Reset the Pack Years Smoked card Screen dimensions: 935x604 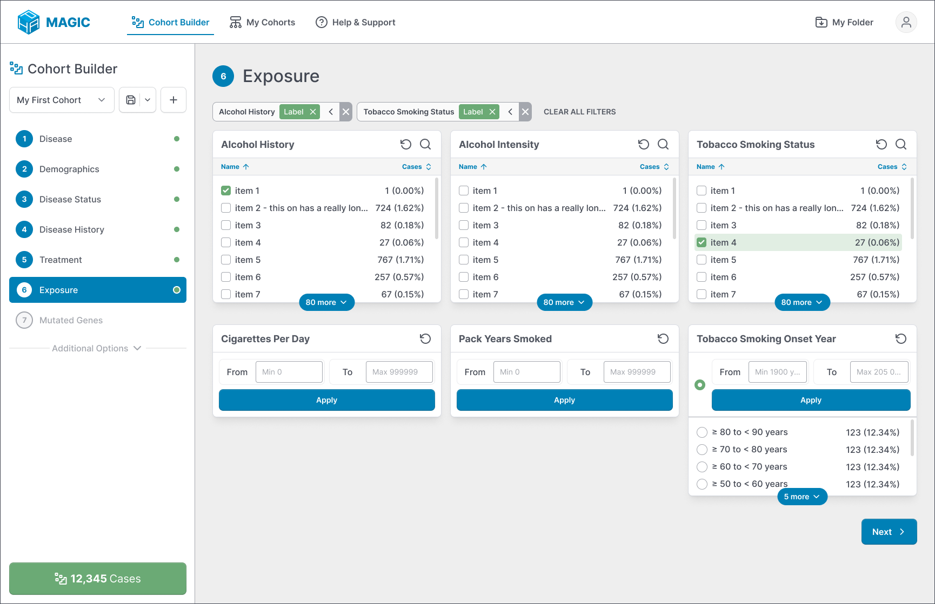tap(663, 338)
